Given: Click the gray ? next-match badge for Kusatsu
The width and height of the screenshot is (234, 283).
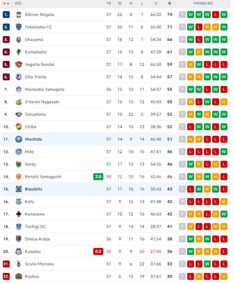Looking at the screenshot, I should click(182, 251).
